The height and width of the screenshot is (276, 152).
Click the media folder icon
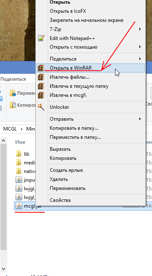(x=18, y=162)
